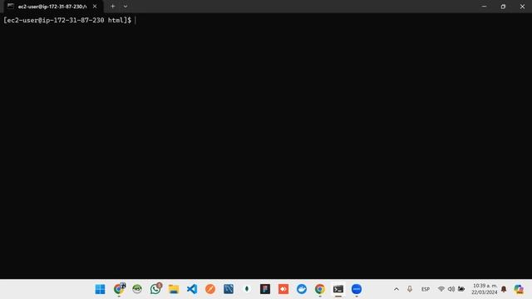
Task: Open Postman from the taskbar
Action: [210, 289]
